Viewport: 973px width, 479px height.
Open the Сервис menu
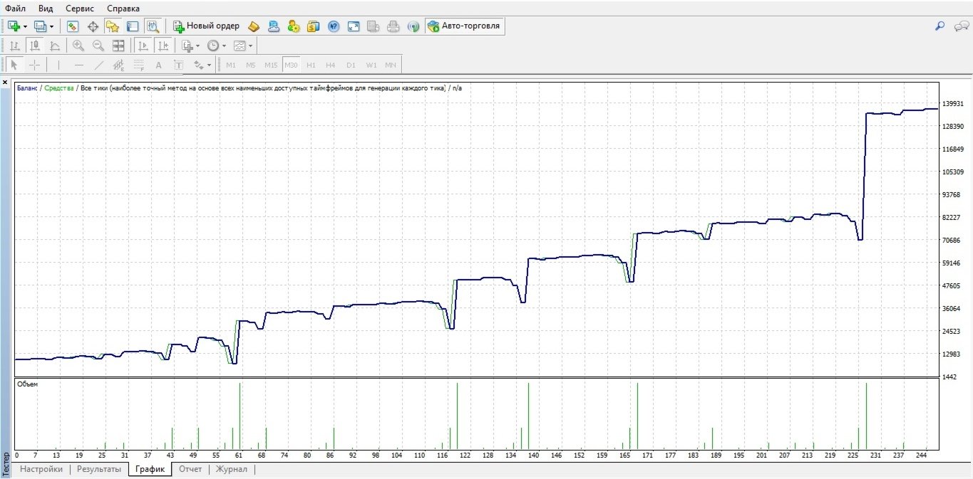(80, 9)
